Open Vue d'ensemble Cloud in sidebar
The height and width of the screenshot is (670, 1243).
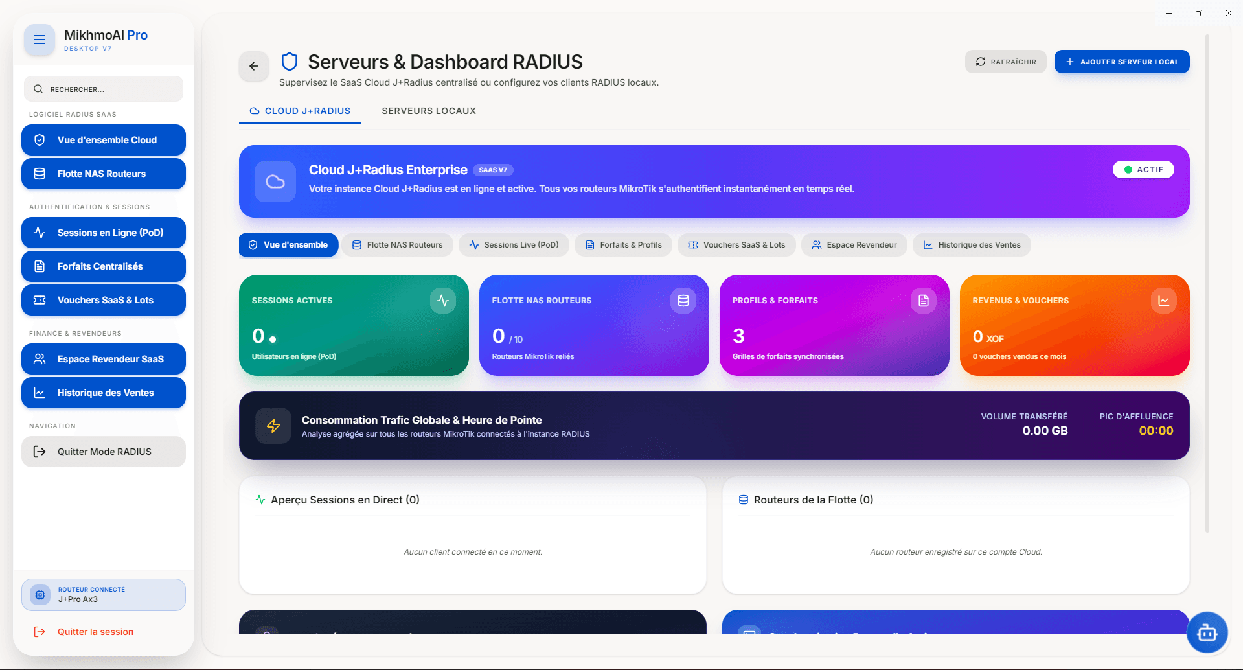(x=104, y=140)
